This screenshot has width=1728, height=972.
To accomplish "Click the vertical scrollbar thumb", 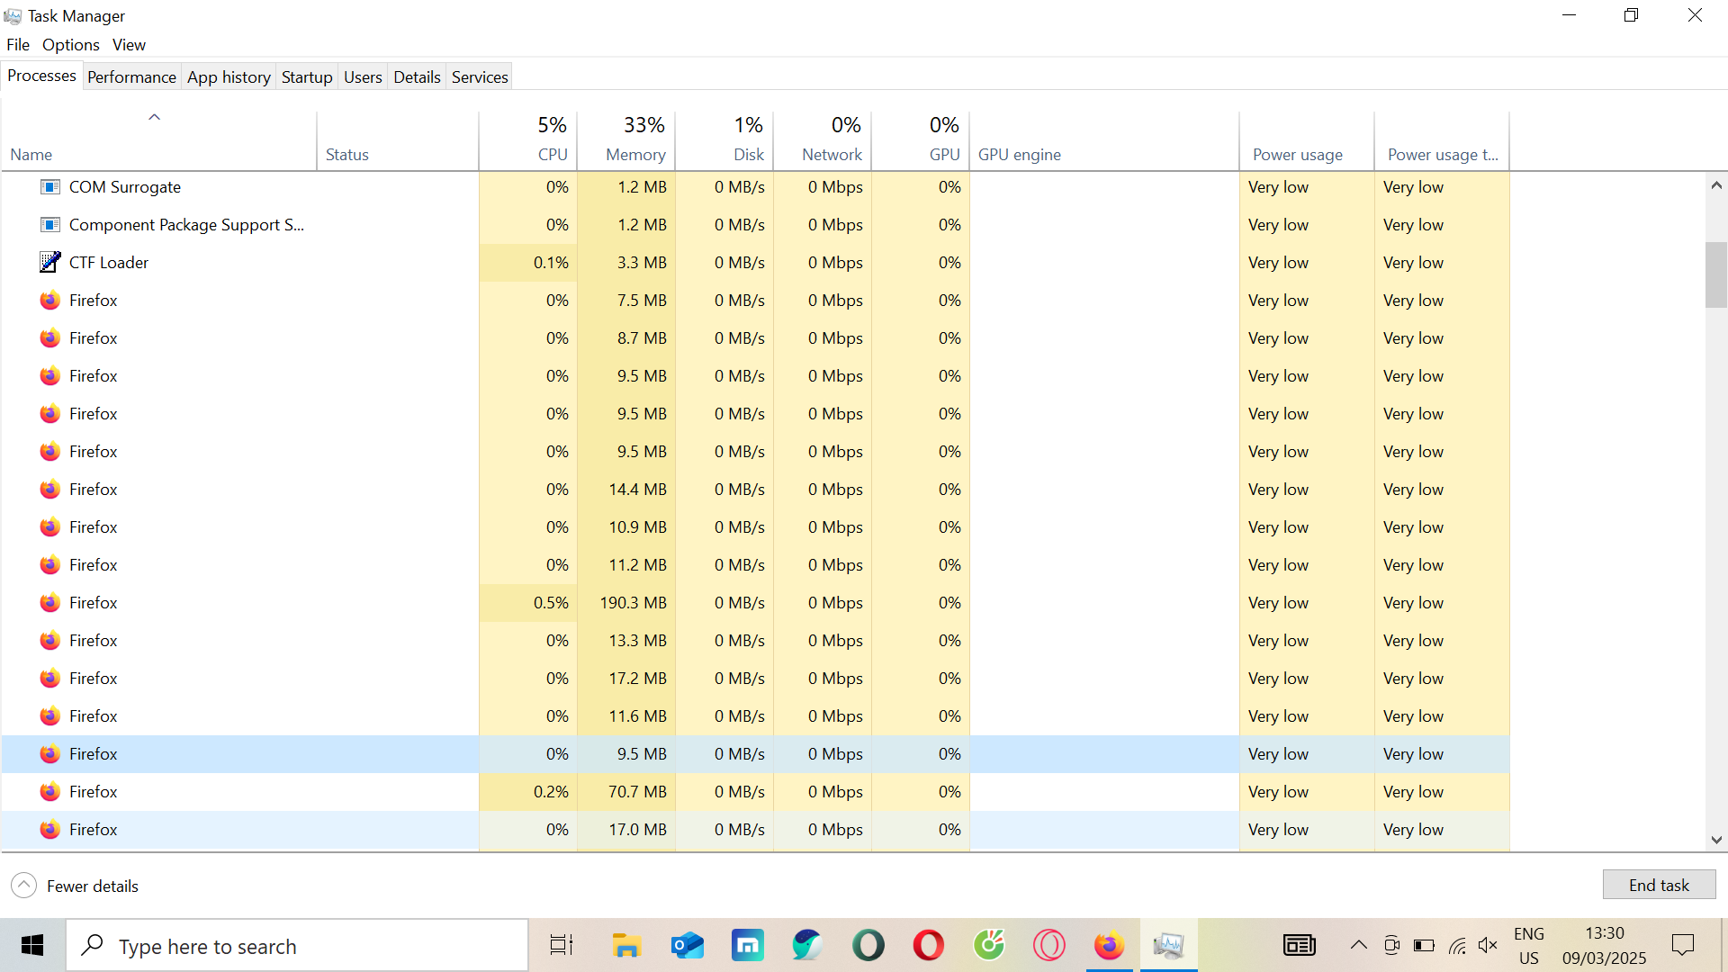I will point(1716,274).
